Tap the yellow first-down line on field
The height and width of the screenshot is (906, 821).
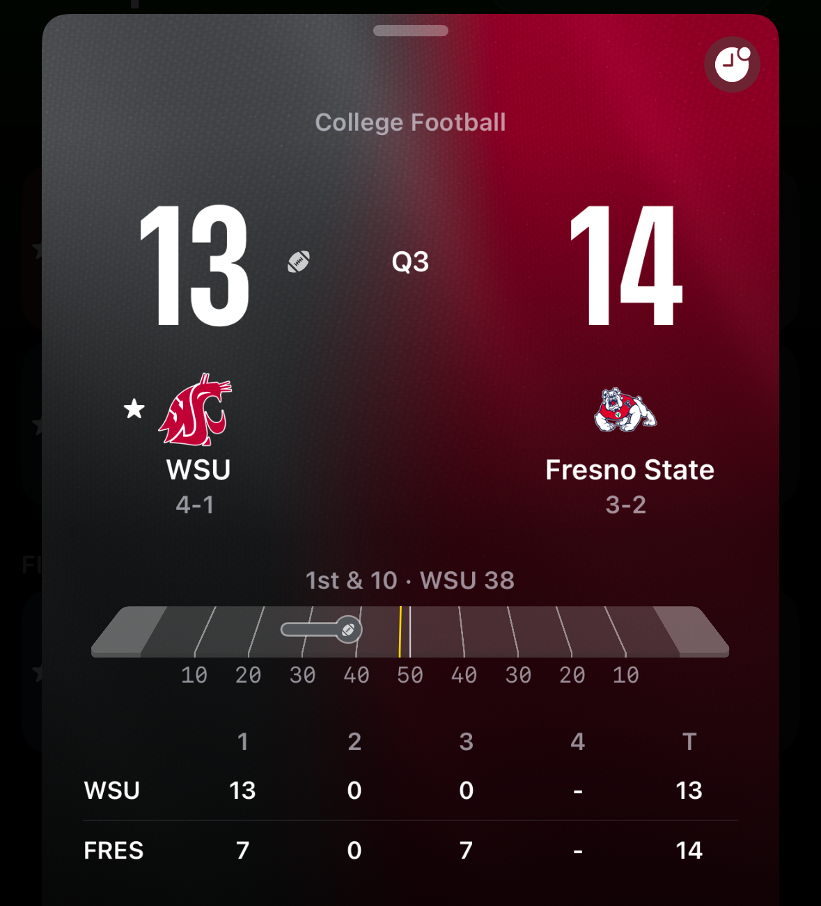[400, 632]
